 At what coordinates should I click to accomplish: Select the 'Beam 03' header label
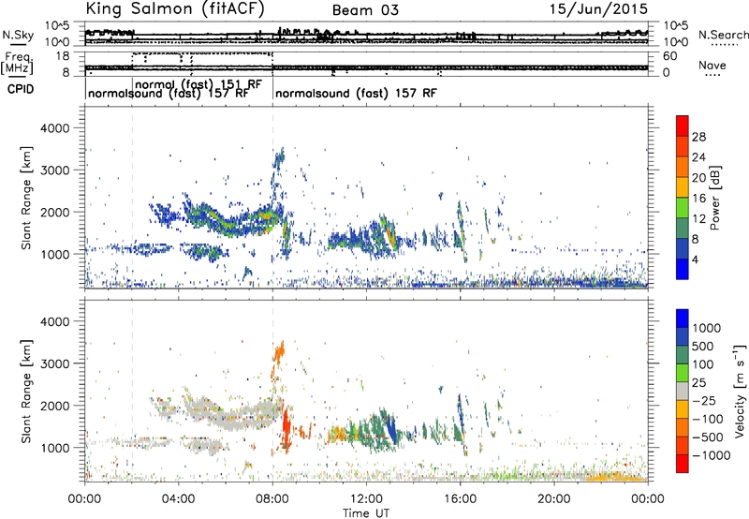[x=365, y=10]
